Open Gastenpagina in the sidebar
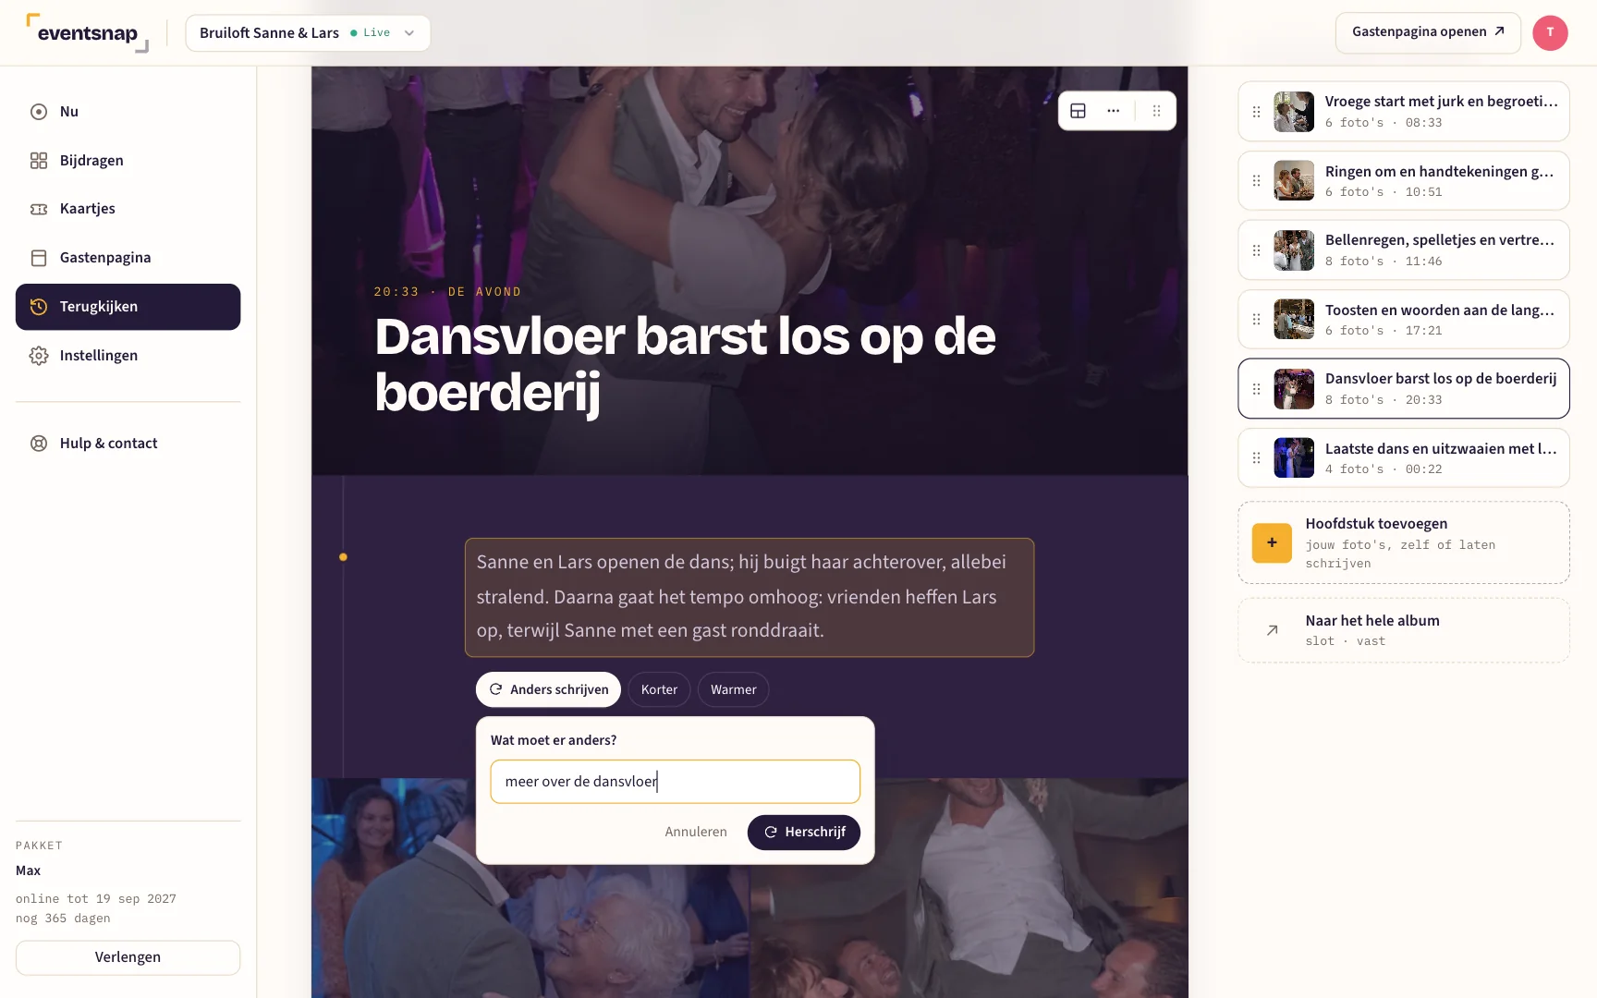 128,258
